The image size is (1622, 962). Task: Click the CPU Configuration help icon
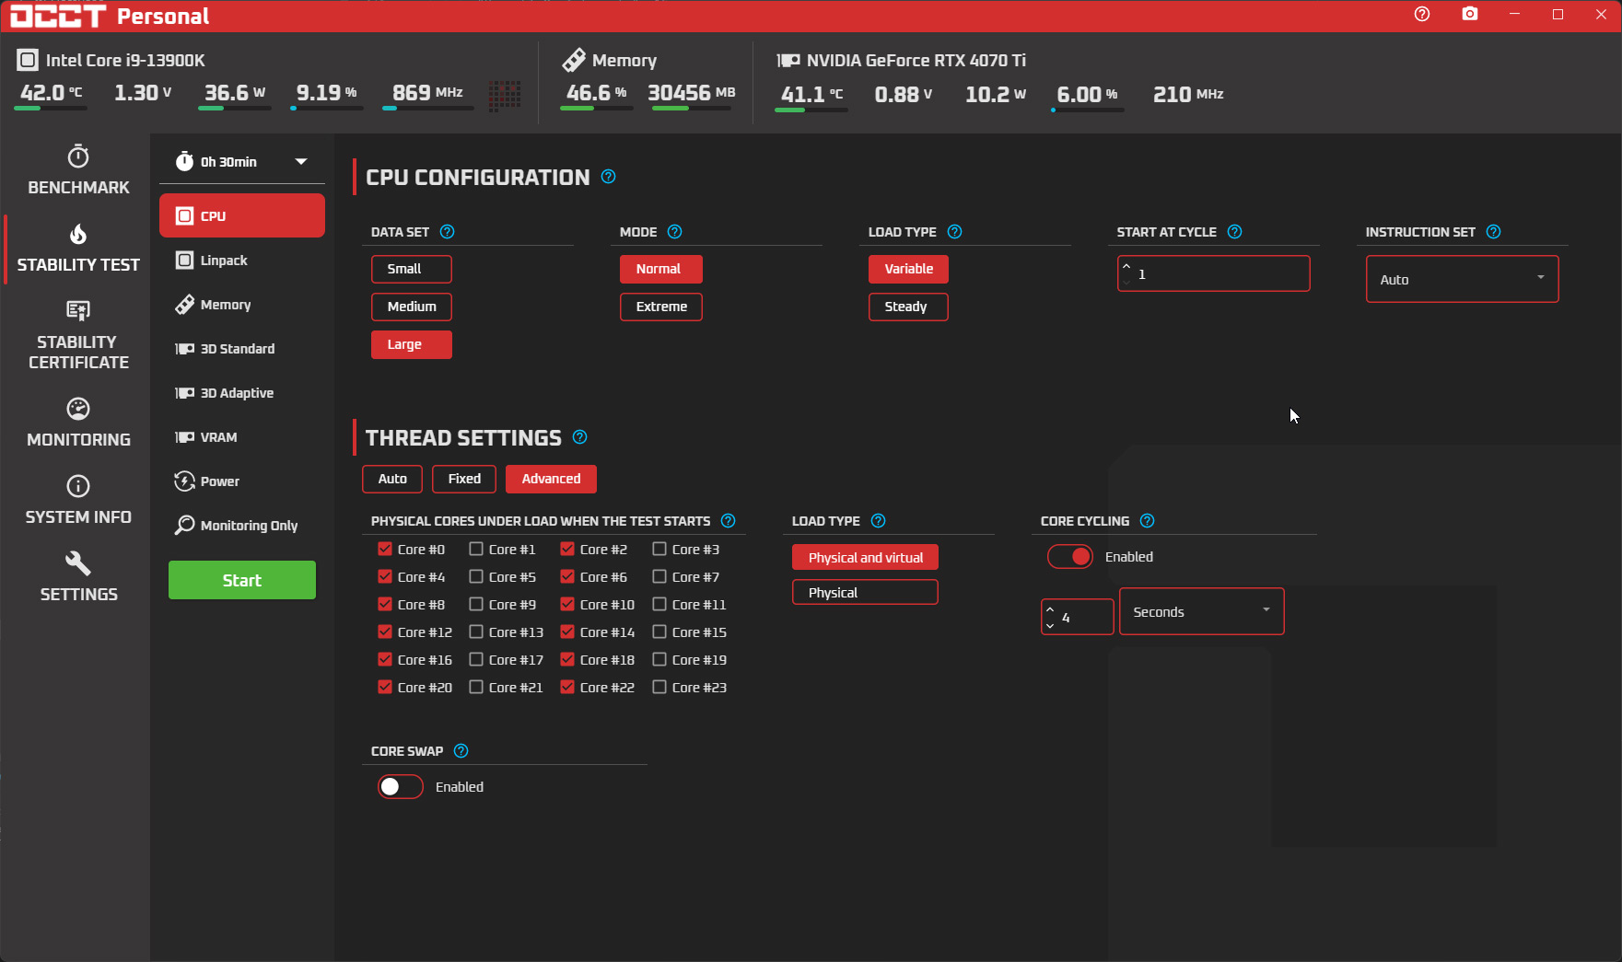pyautogui.click(x=608, y=177)
